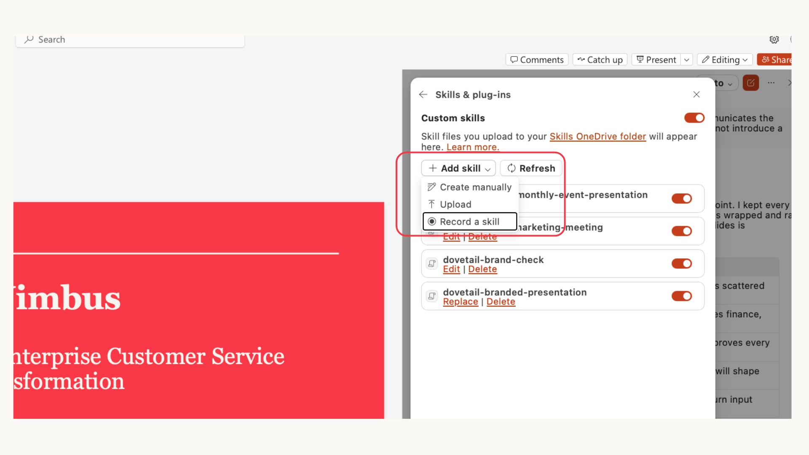This screenshot has width=809, height=455.
Task: Delete the dovetail-branded-presentation skill
Action: tap(501, 302)
